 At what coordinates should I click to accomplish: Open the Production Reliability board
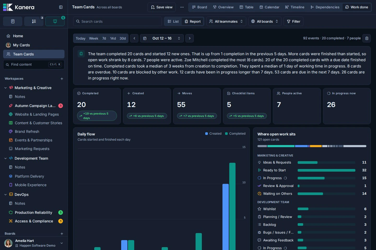34,213
